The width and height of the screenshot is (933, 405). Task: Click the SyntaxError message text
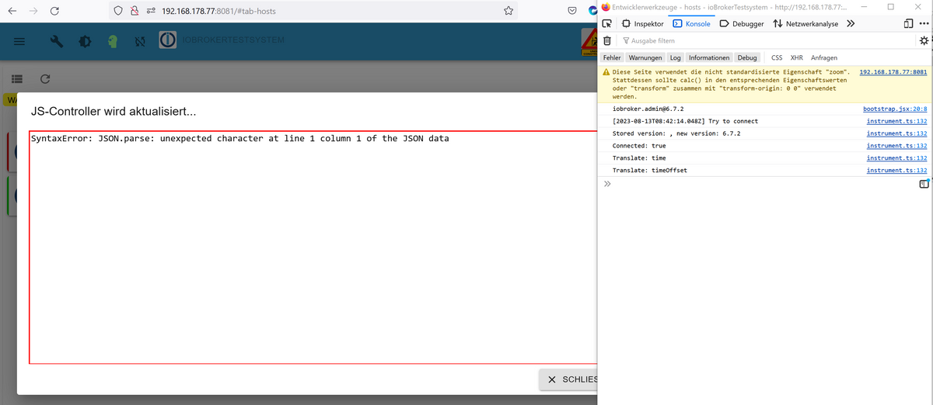(x=239, y=139)
